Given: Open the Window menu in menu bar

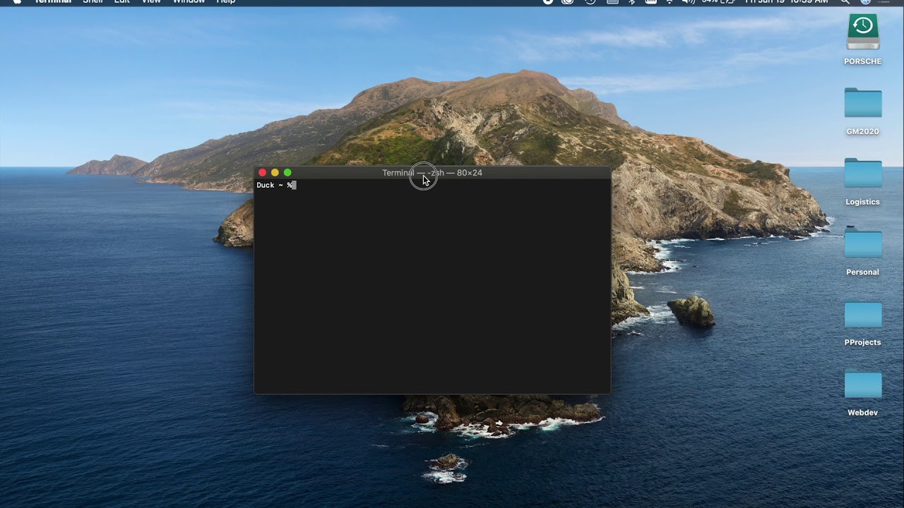Looking at the screenshot, I should point(189,2).
